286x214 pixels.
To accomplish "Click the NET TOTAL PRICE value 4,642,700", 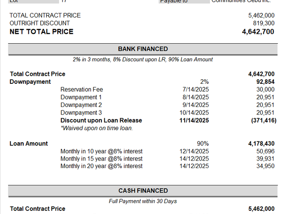I will point(258,32).
